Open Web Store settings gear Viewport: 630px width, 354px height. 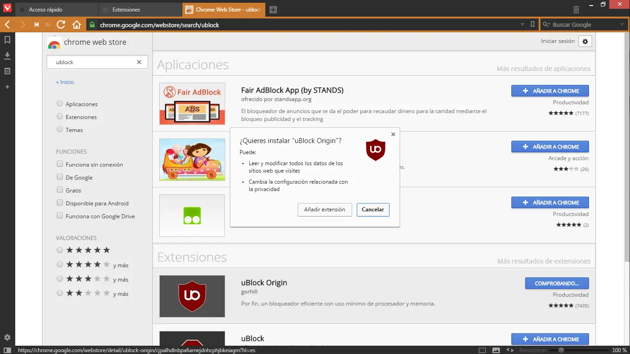585,41
